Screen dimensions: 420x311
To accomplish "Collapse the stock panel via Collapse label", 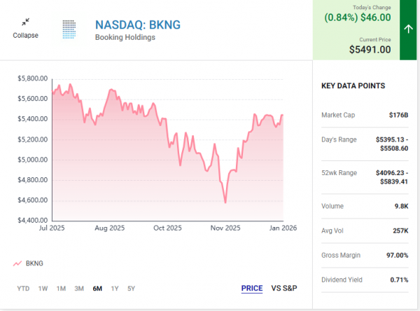I will 26,35.
